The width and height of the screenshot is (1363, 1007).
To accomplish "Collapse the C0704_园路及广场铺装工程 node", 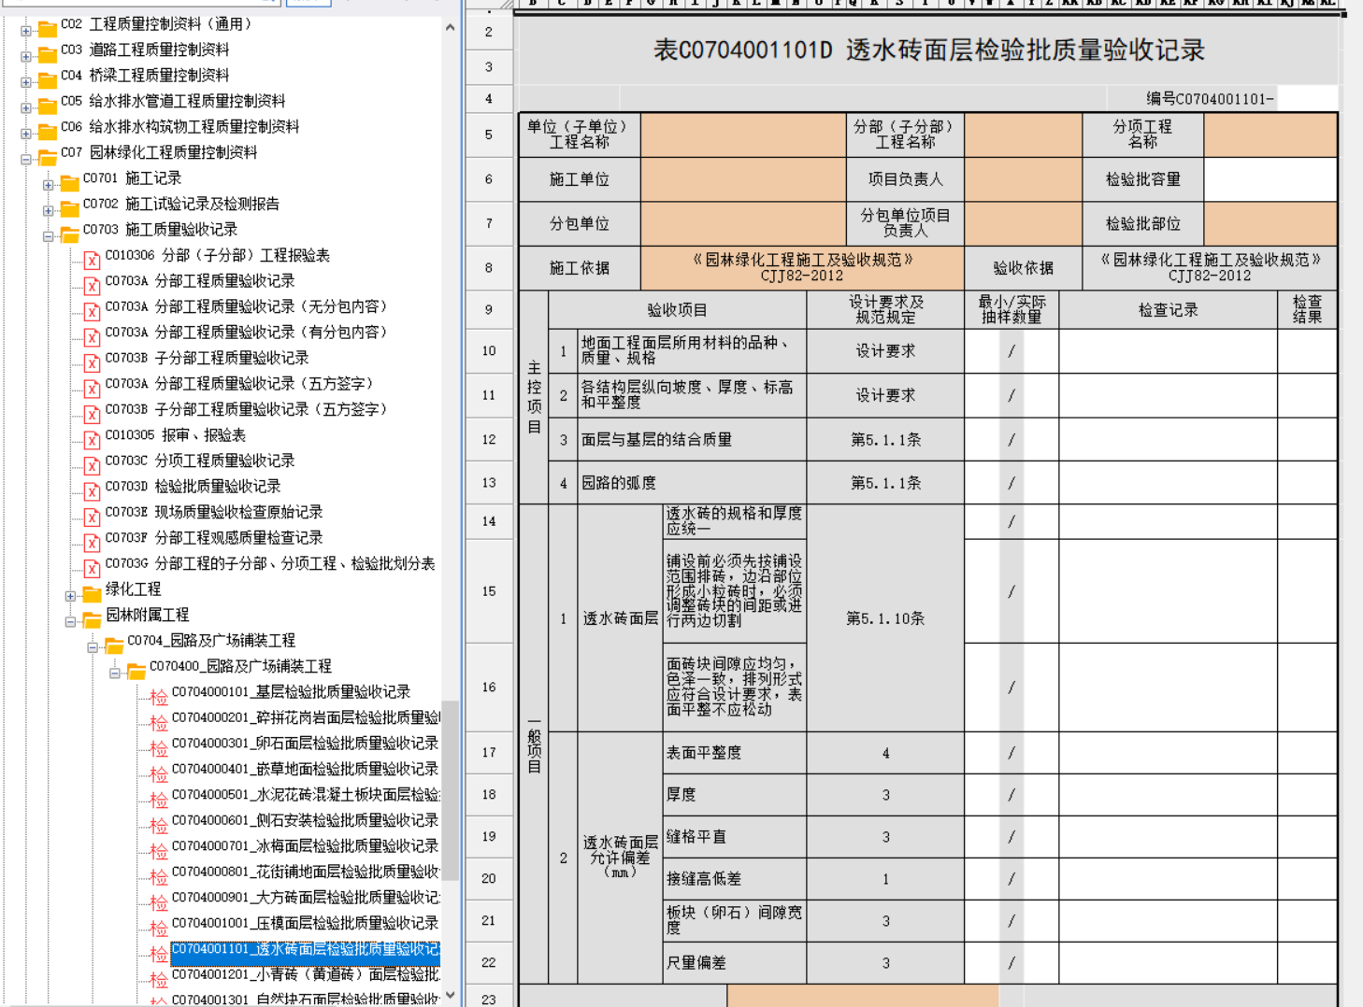I will tap(93, 647).
